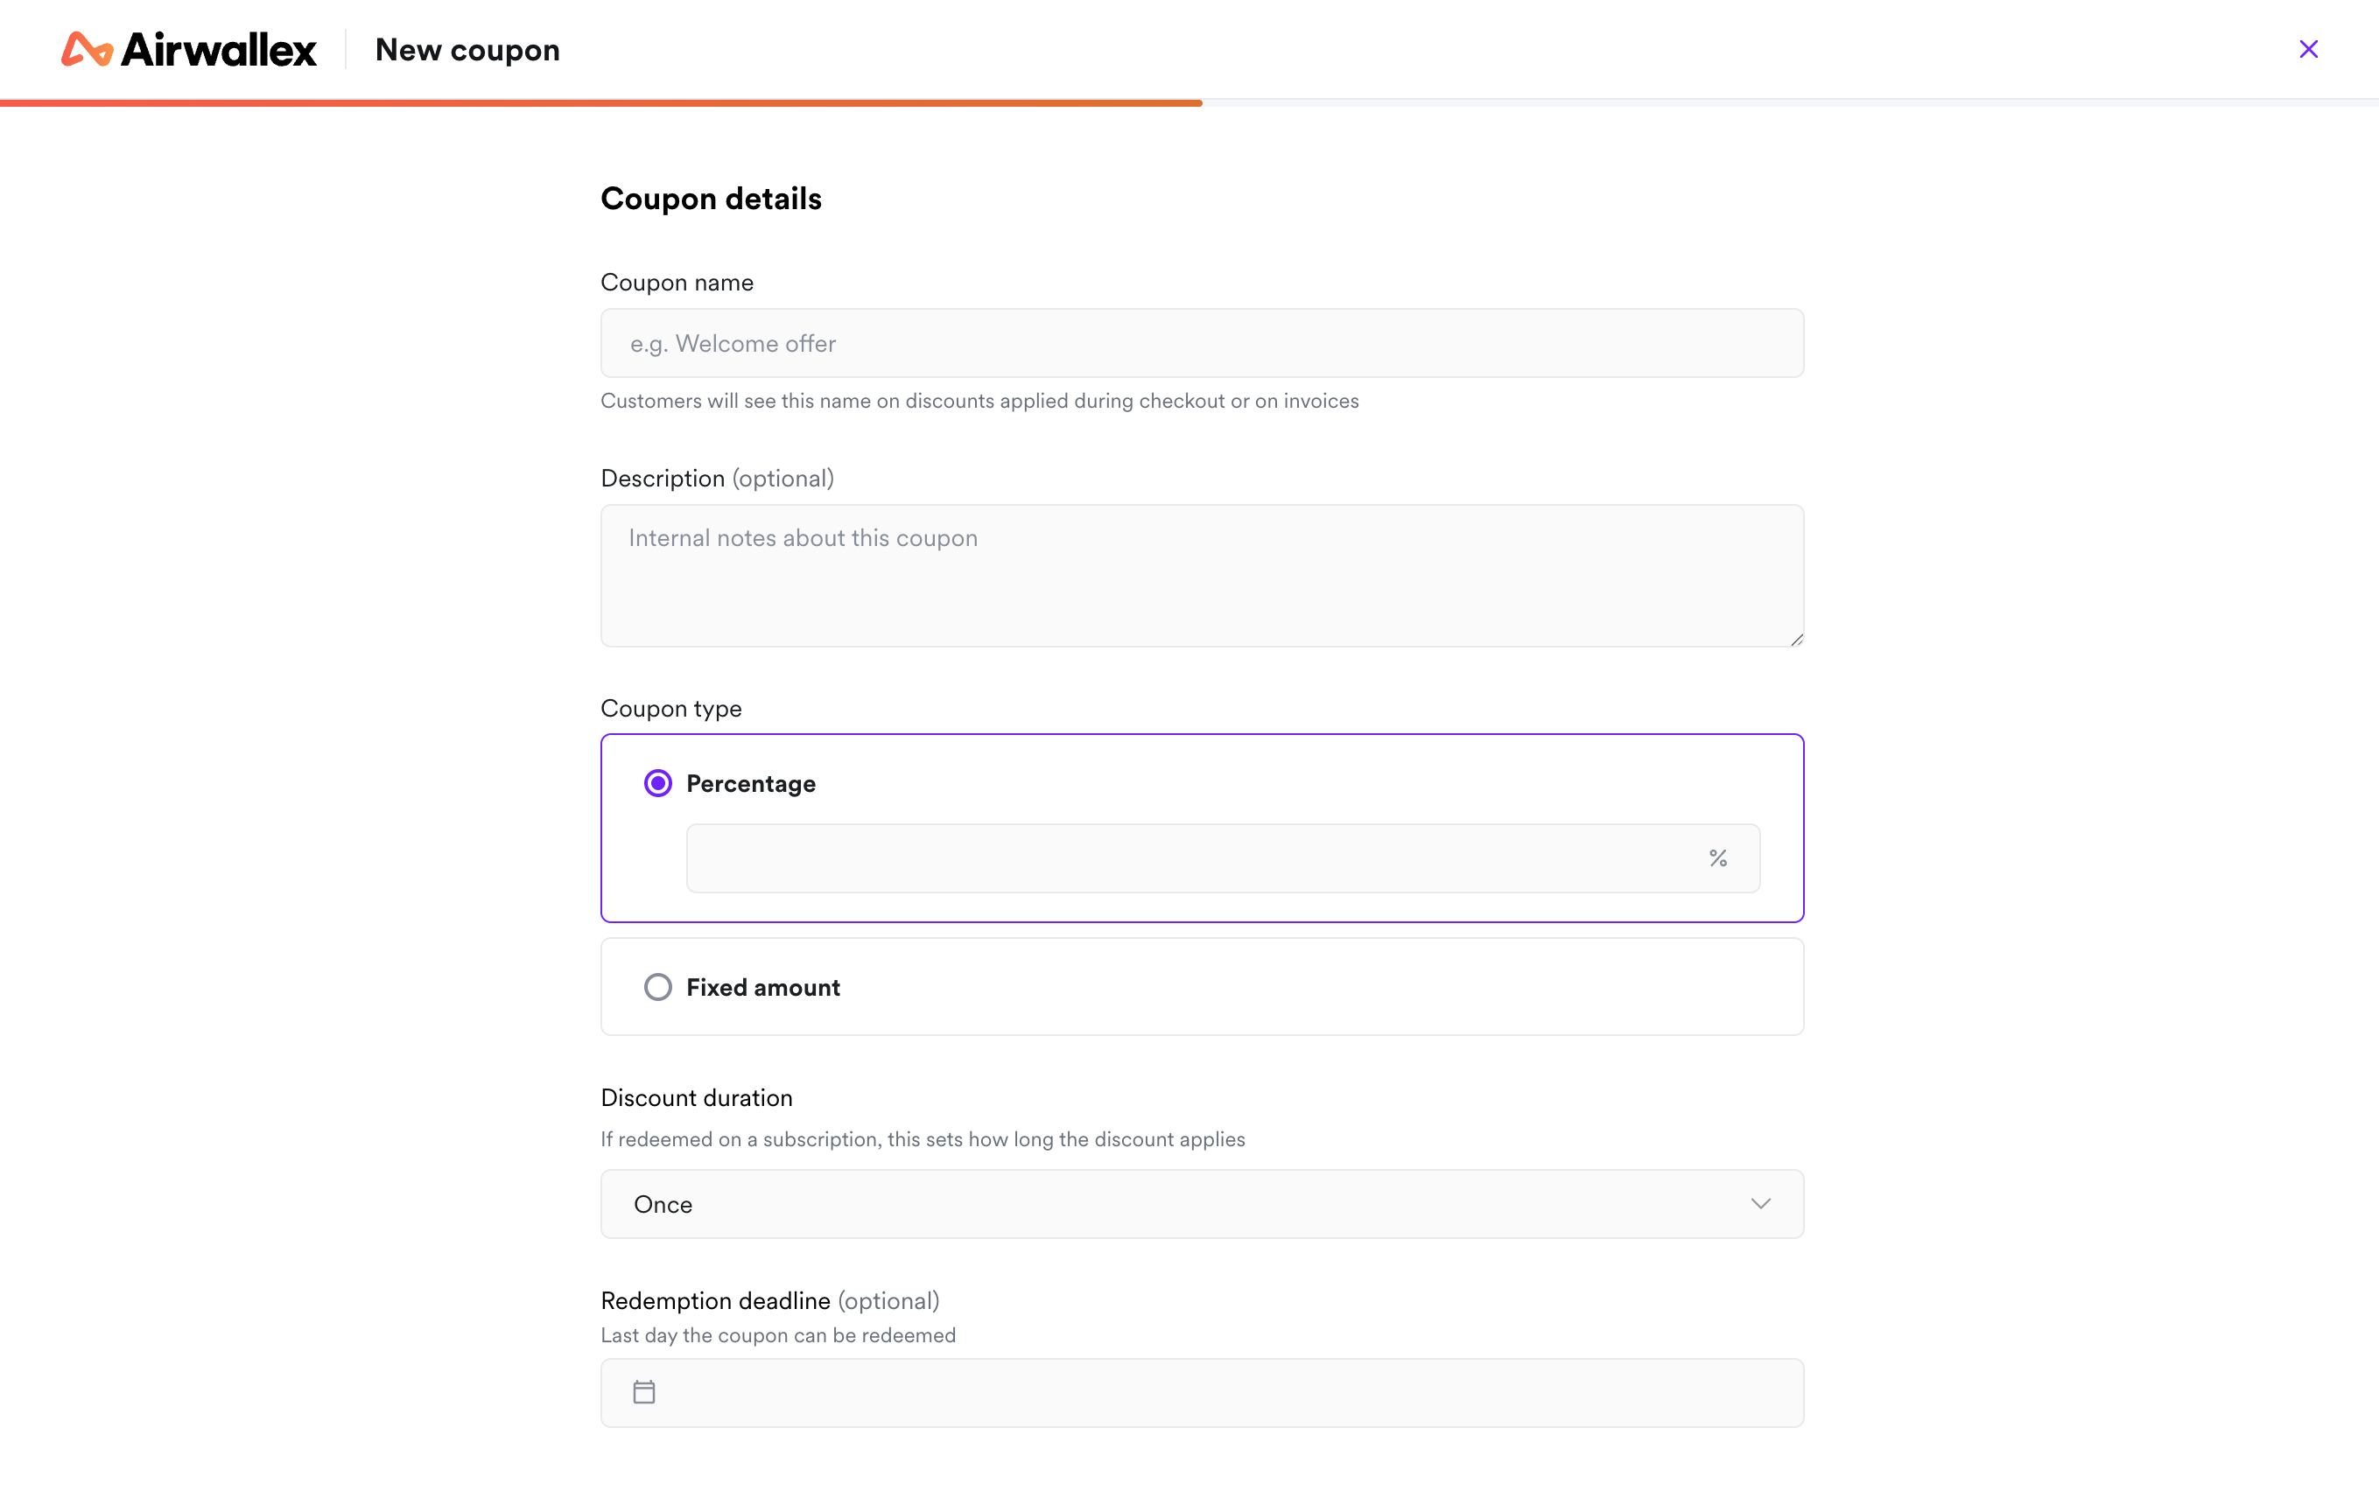This screenshot has height=1498, width=2379.
Task: Click the calendar icon in redemption deadline field
Action: 644,1391
